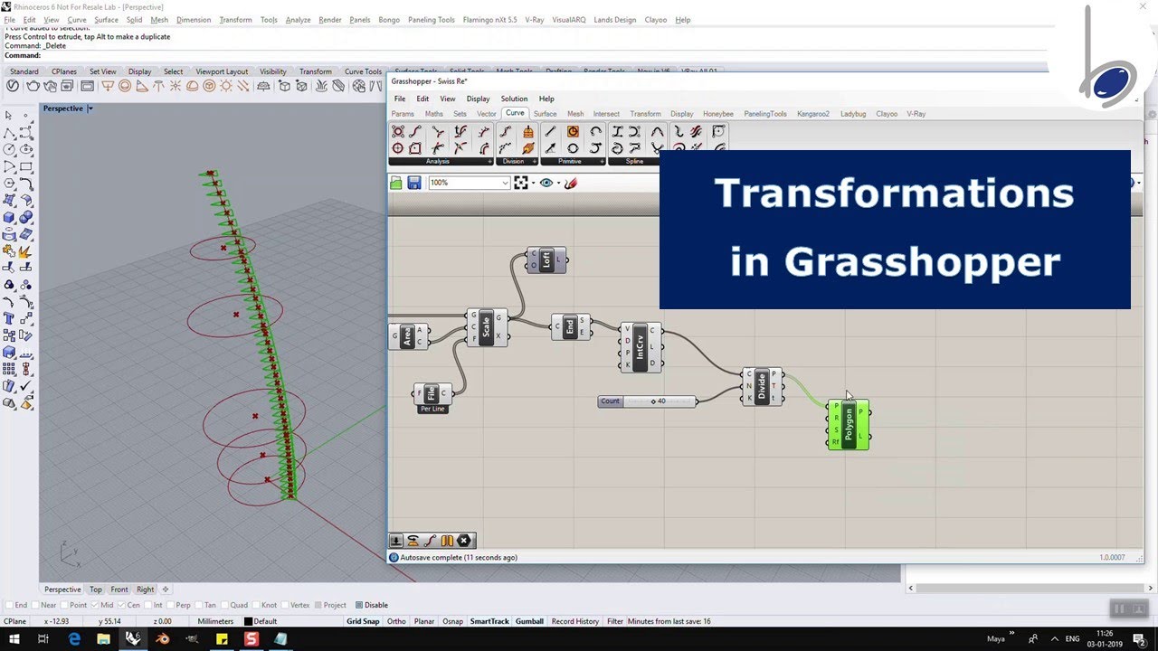Click the Scale component on the canvas
Screen dimensions: 1158x651
487,328
